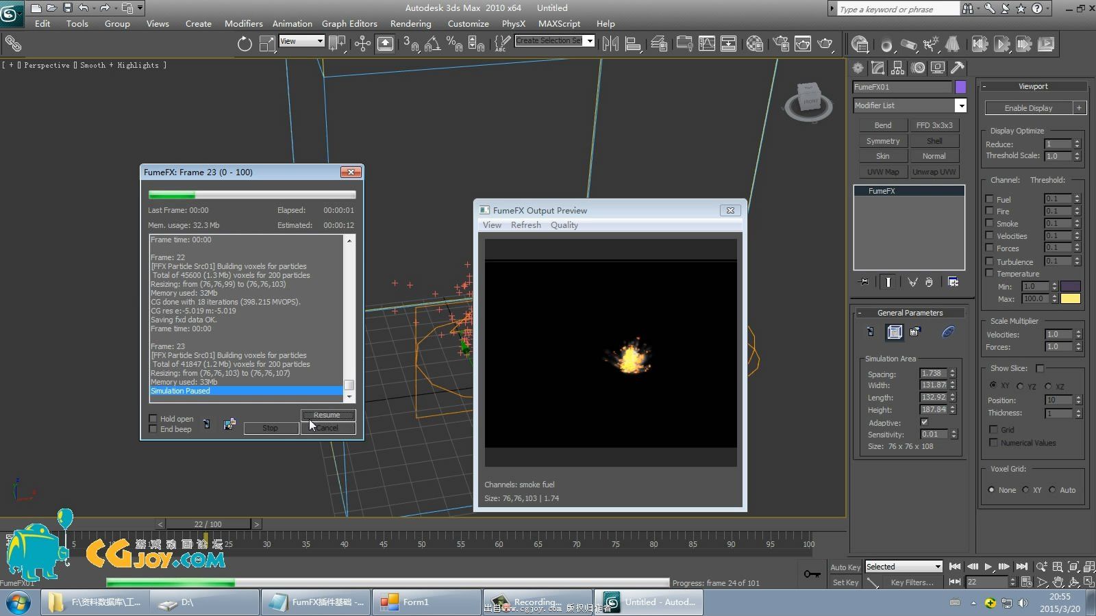This screenshot has height=616, width=1096.
Task: Open the Utilities hammer panel icon
Action: (x=958, y=68)
